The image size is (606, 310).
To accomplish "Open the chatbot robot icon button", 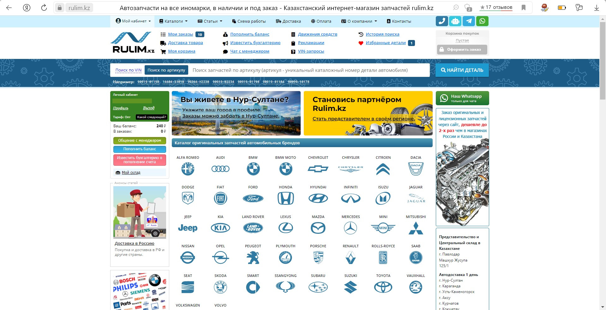I will (x=455, y=21).
